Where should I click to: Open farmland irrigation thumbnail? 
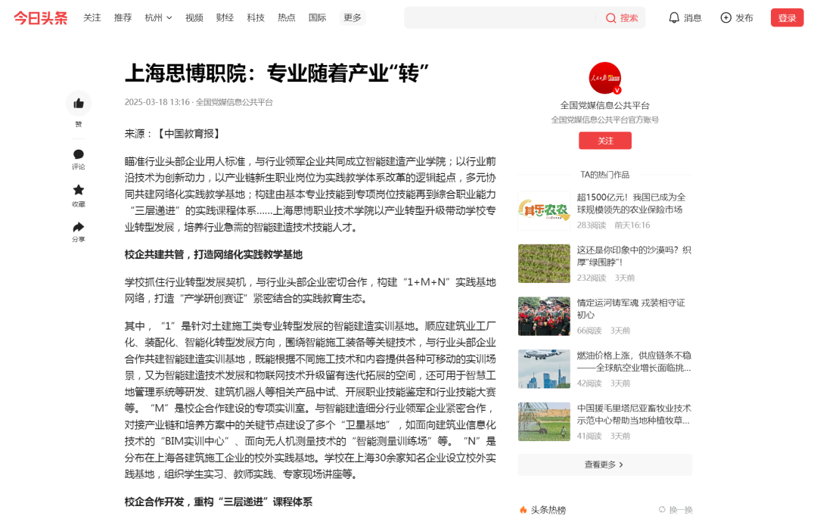[x=544, y=421]
